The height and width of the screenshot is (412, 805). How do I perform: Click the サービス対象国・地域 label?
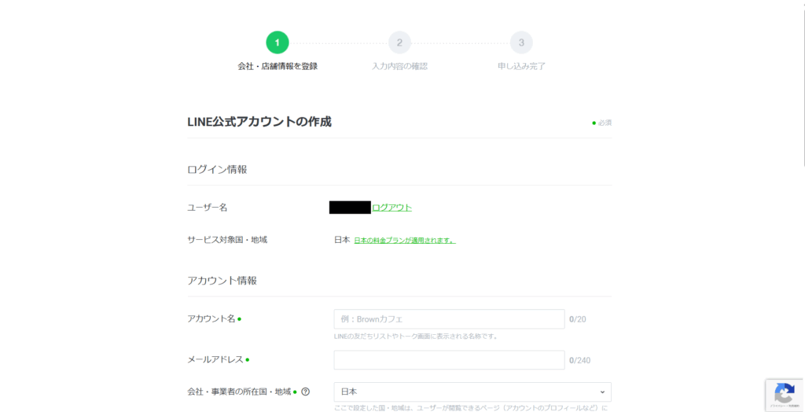tap(227, 239)
